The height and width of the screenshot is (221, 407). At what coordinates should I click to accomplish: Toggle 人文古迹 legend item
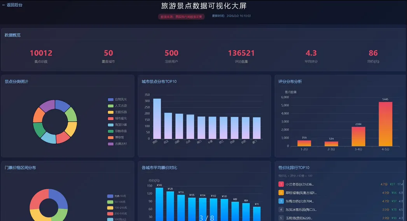pos(117,105)
